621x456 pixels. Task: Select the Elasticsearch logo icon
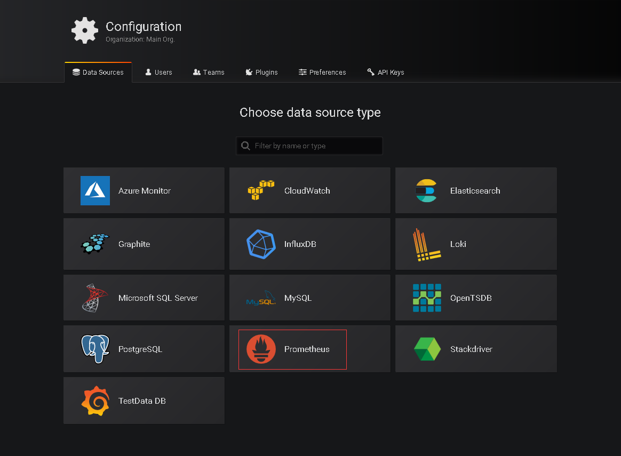click(426, 190)
